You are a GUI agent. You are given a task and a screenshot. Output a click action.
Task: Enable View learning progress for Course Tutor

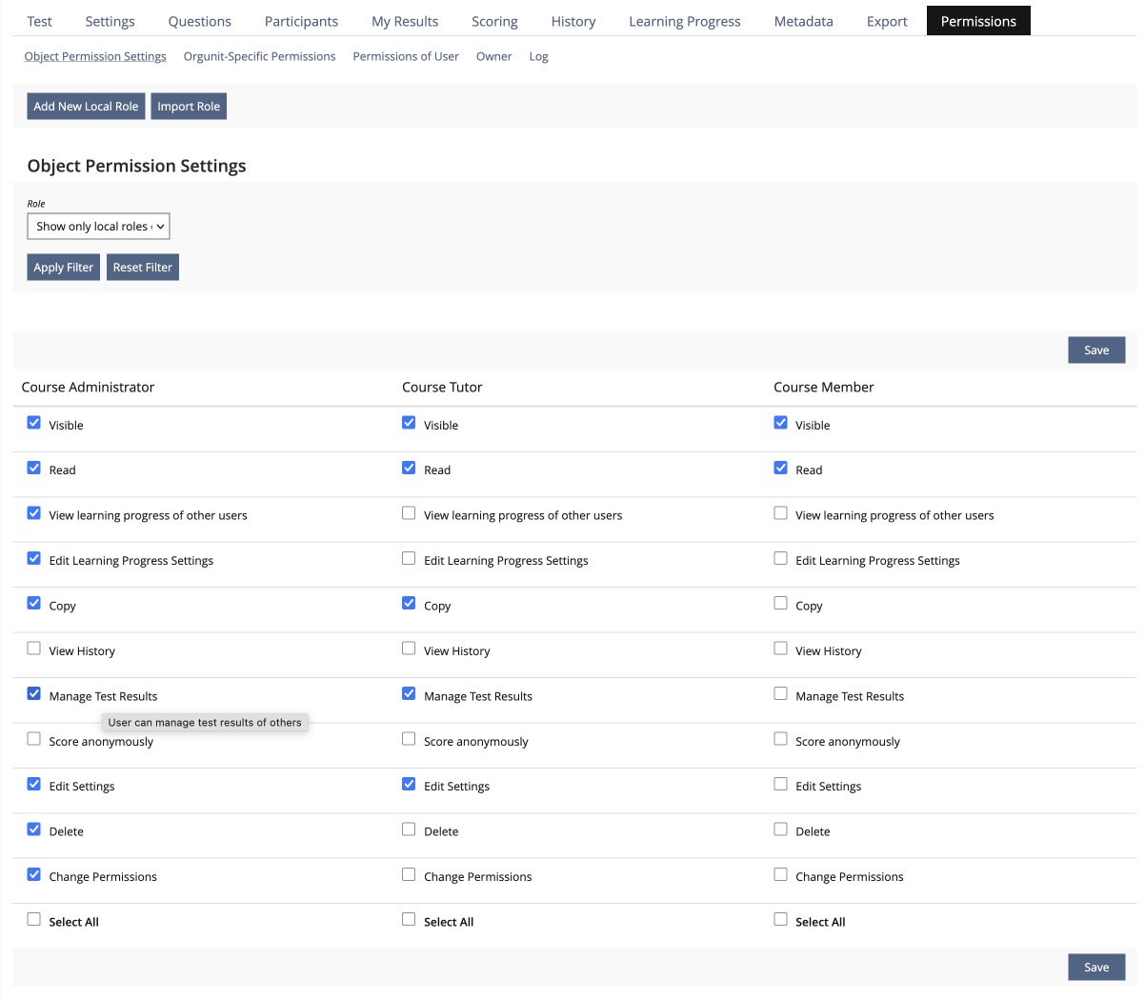pos(409,513)
